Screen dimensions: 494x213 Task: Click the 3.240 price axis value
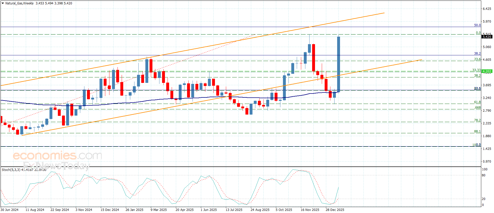(x=487, y=98)
